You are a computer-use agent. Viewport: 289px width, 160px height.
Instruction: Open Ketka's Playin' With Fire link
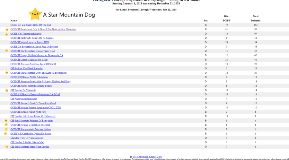pos(28,112)
